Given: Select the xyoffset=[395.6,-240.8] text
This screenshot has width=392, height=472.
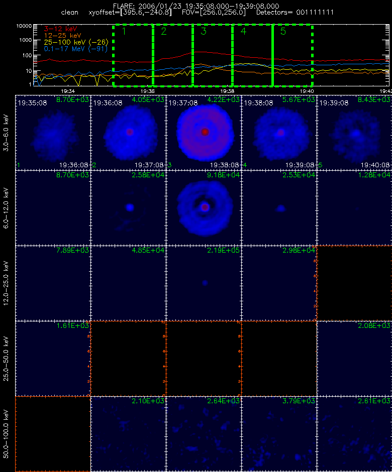Looking at the screenshot, I should (130, 13).
